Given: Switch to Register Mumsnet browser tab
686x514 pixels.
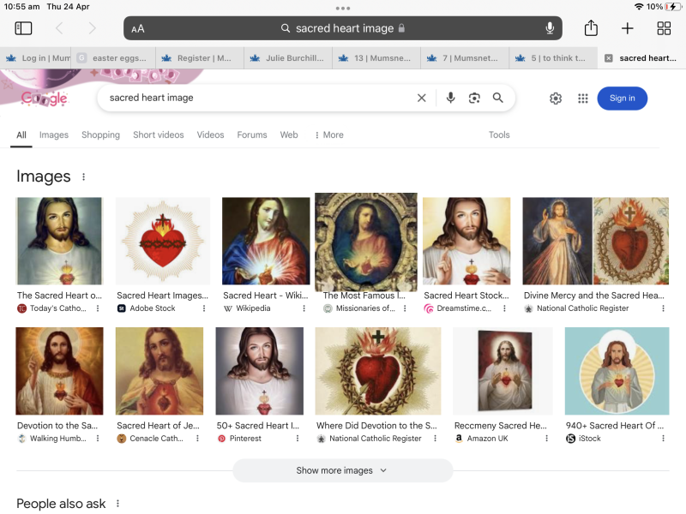Looking at the screenshot, I should pyautogui.click(x=200, y=58).
